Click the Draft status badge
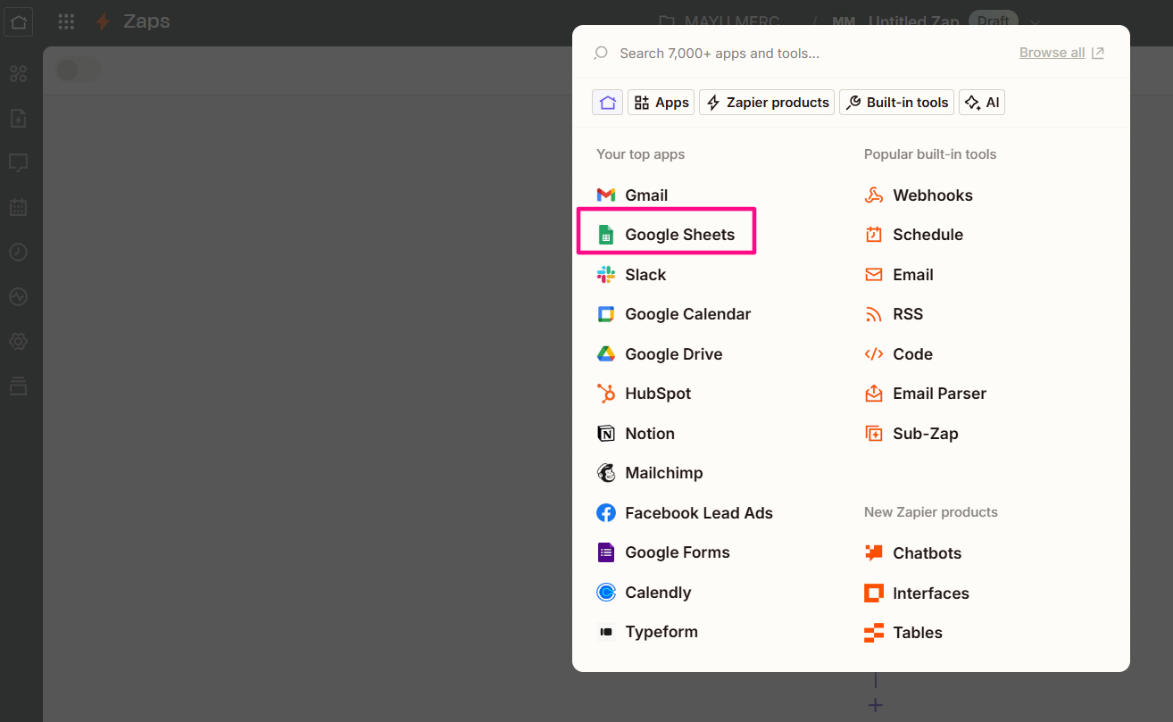Screen dimensions: 1173x722 click(x=994, y=21)
